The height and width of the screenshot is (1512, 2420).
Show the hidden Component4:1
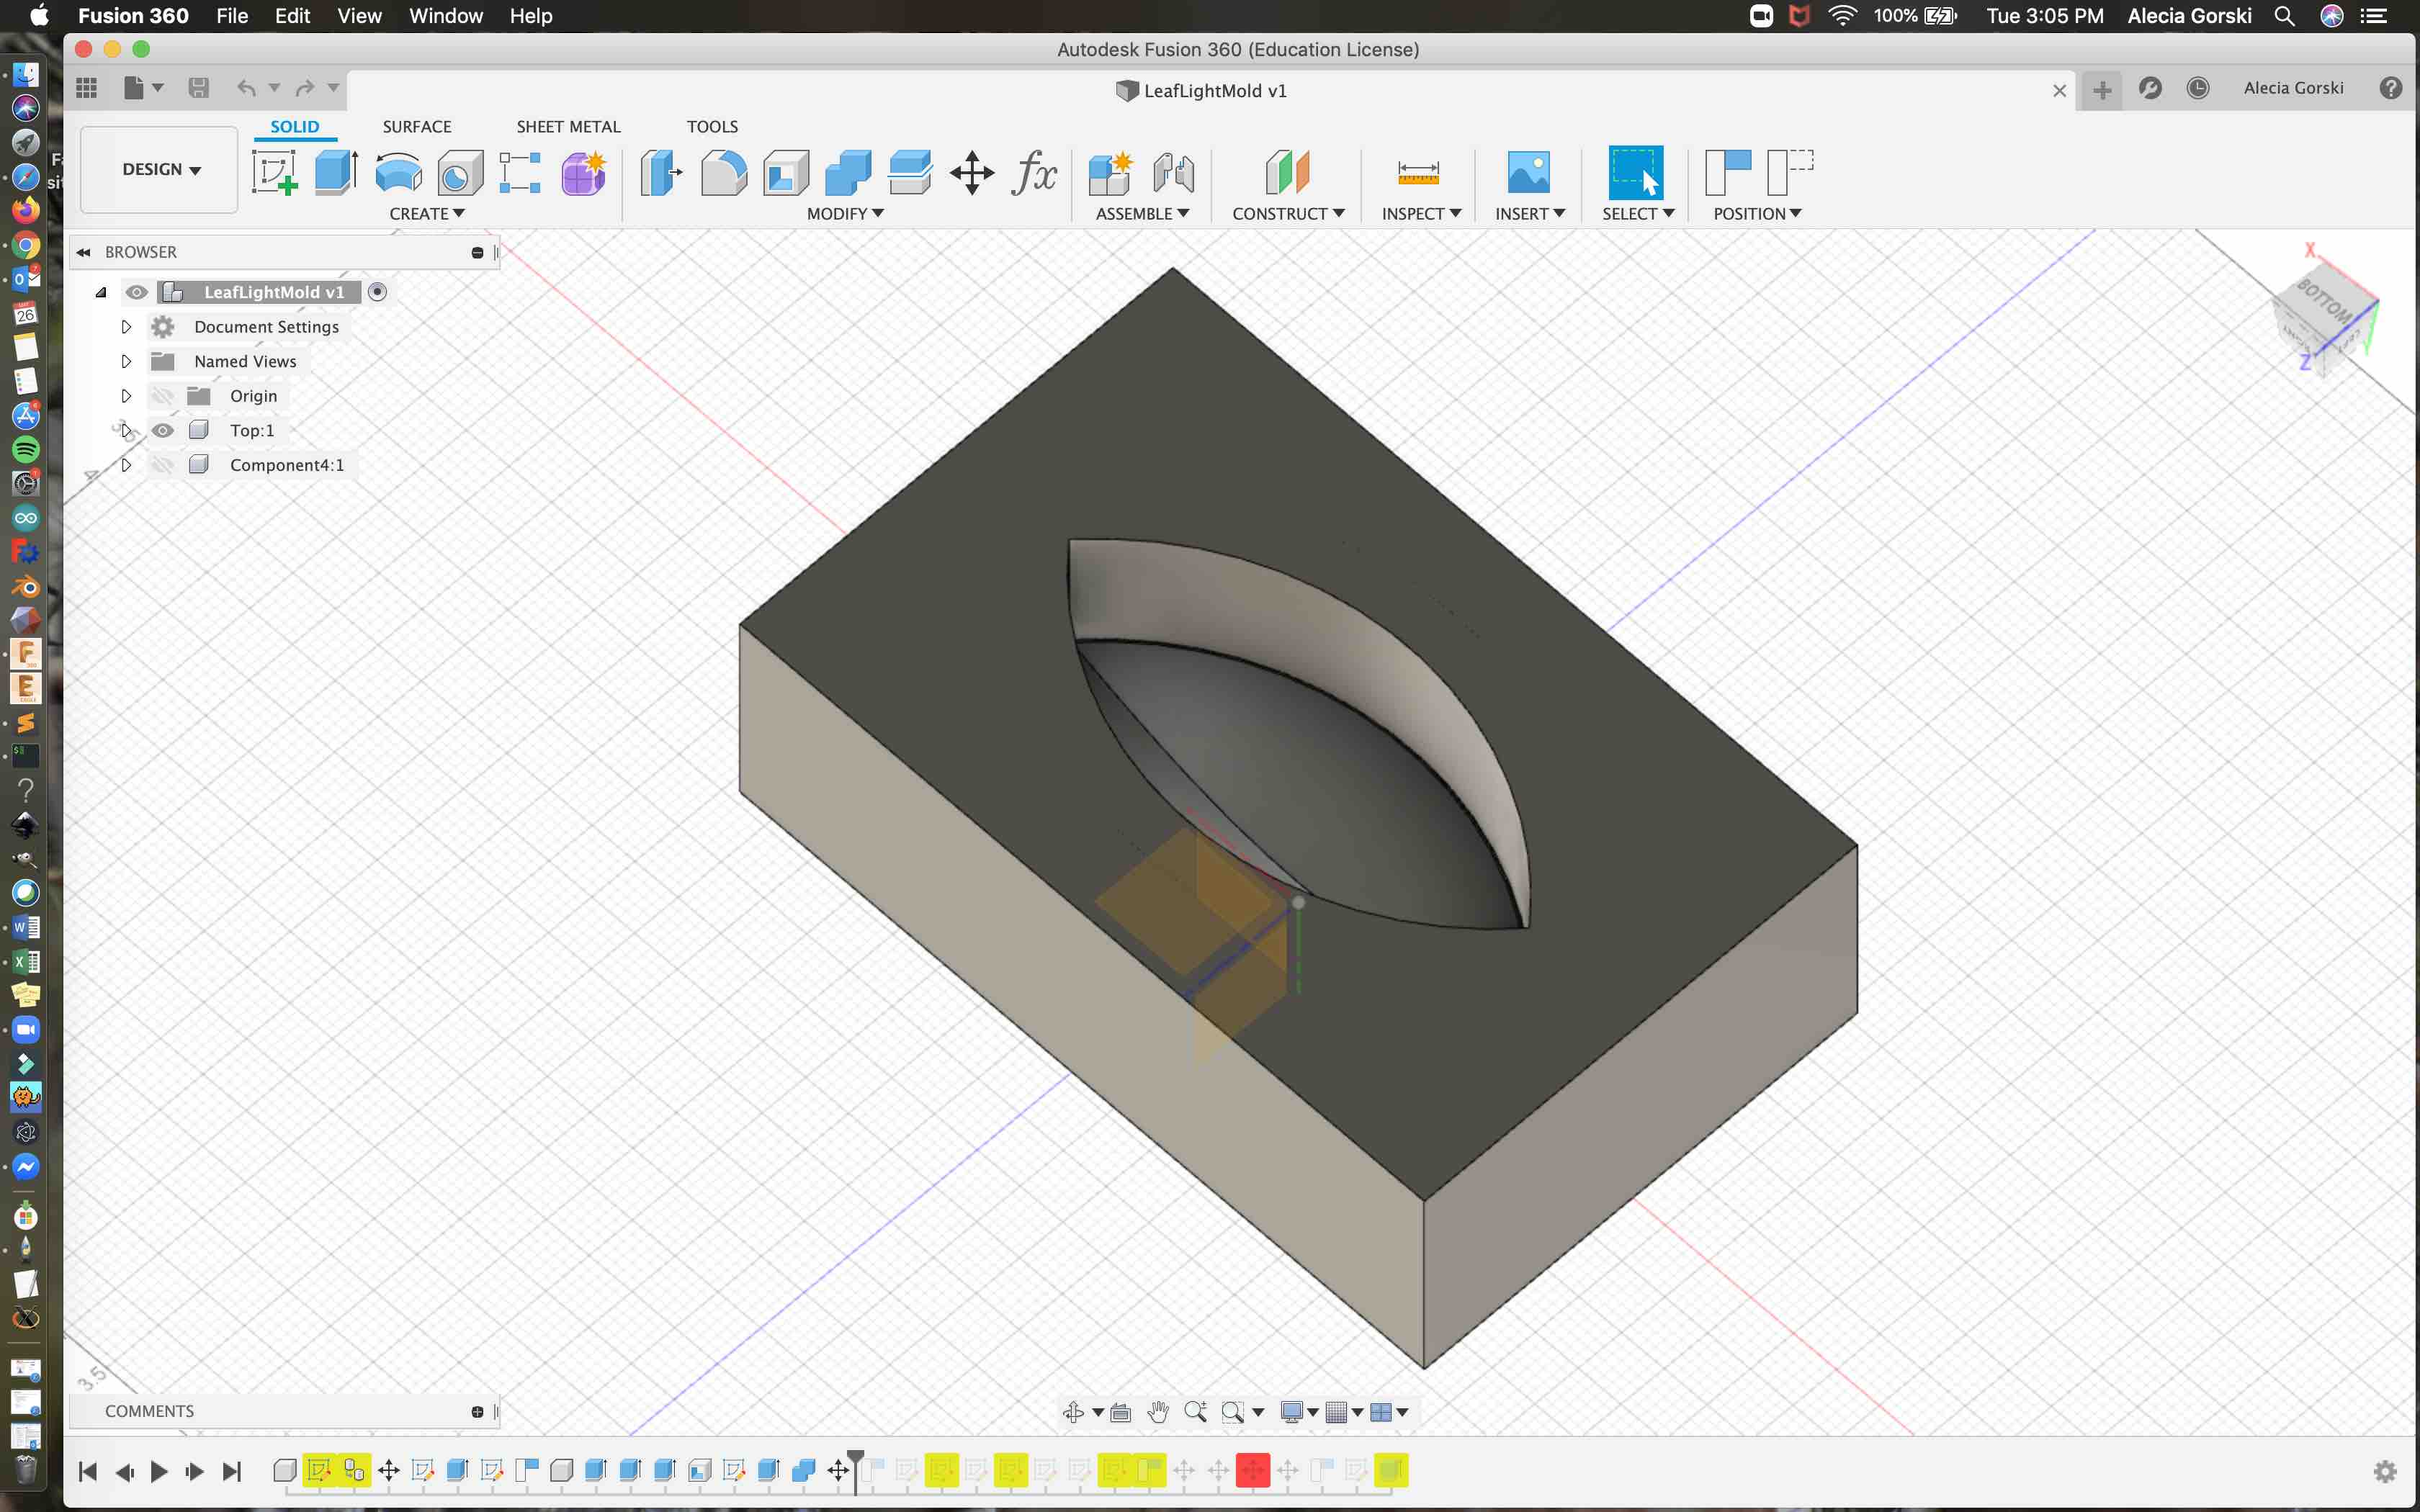(163, 465)
